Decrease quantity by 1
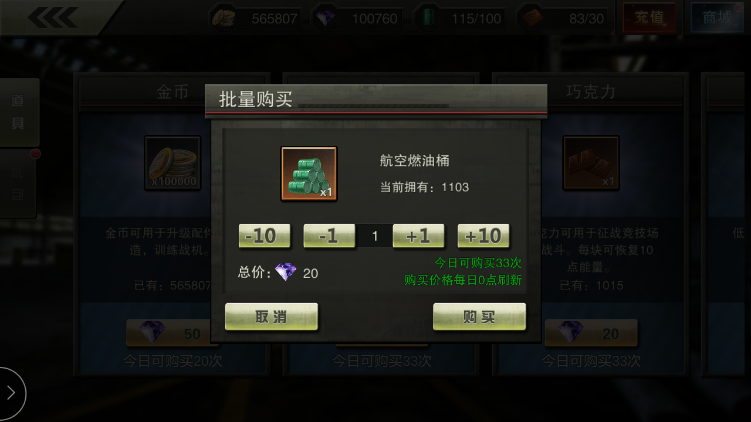The height and width of the screenshot is (422, 751). (329, 236)
